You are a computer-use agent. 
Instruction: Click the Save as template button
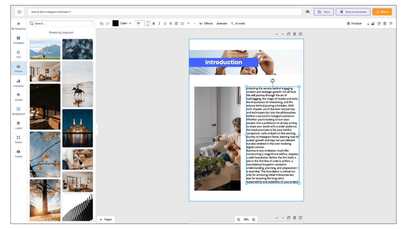(353, 12)
